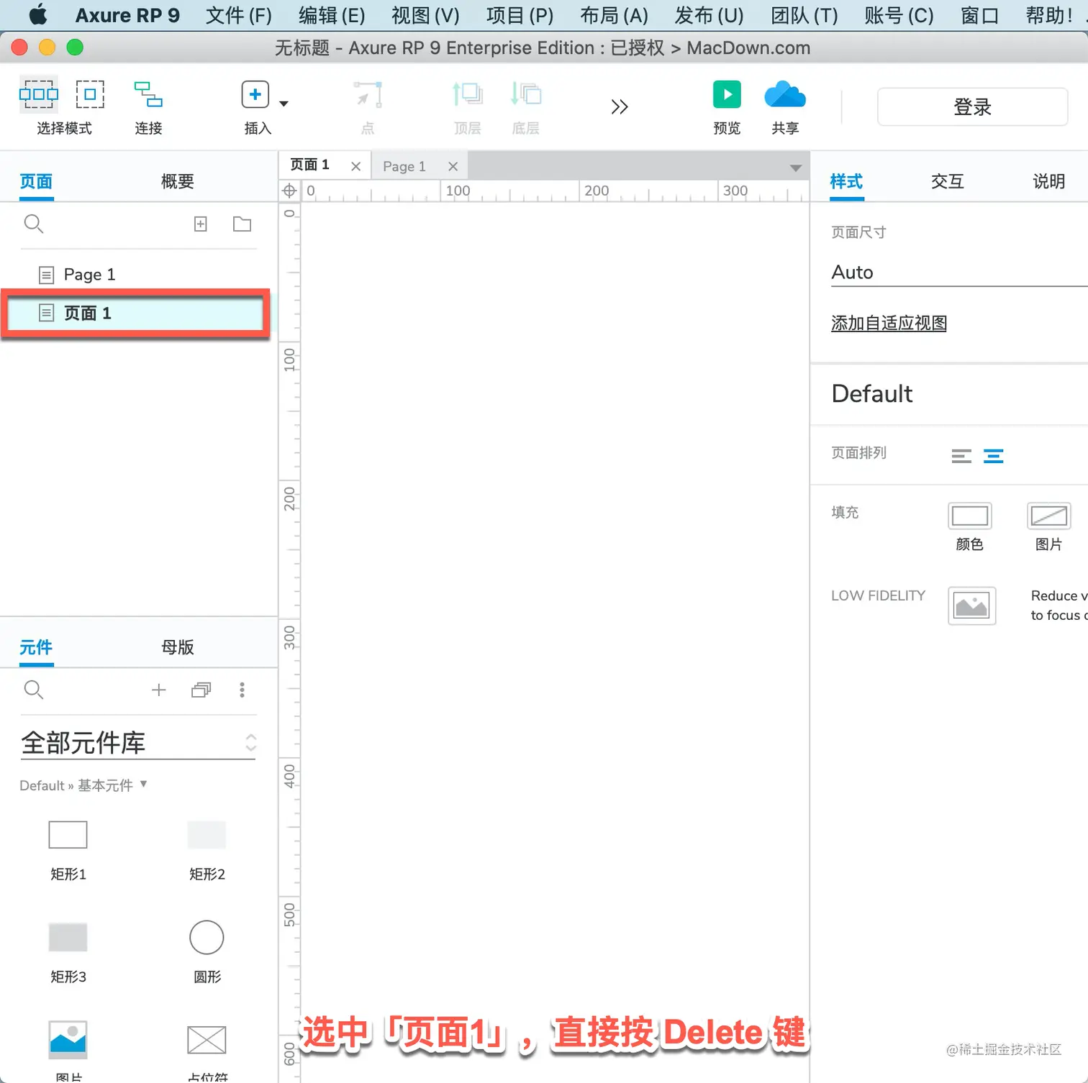The height and width of the screenshot is (1083, 1088).
Task: Click the Point (点) tool icon
Action: pyautogui.click(x=368, y=94)
